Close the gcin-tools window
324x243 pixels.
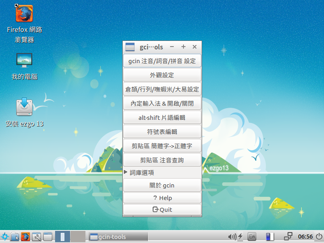194,47
